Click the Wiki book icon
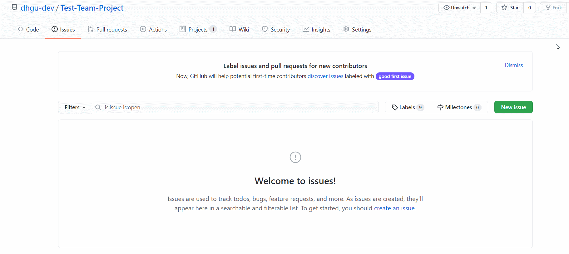The image size is (569, 254). [233, 29]
